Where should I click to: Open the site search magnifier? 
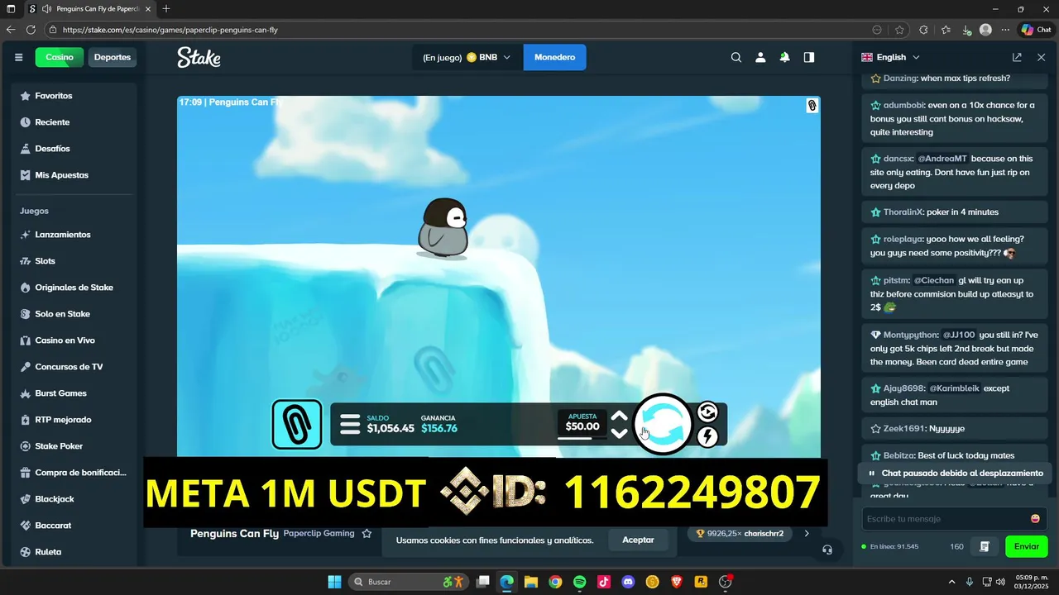point(736,57)
